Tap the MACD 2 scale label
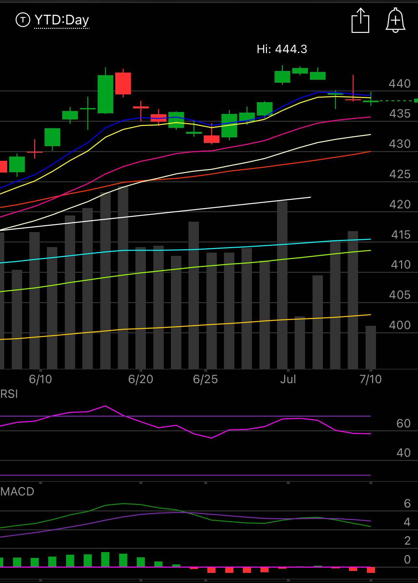This screenshot has width=418, height=583. point(407,541)
